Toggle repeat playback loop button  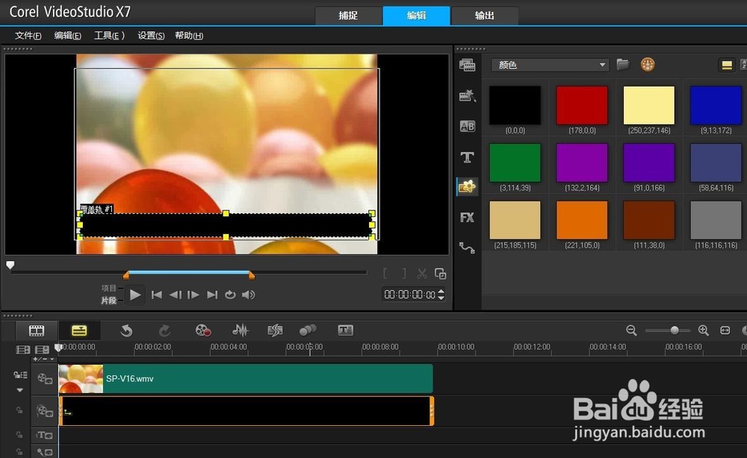tap(230, 295)
